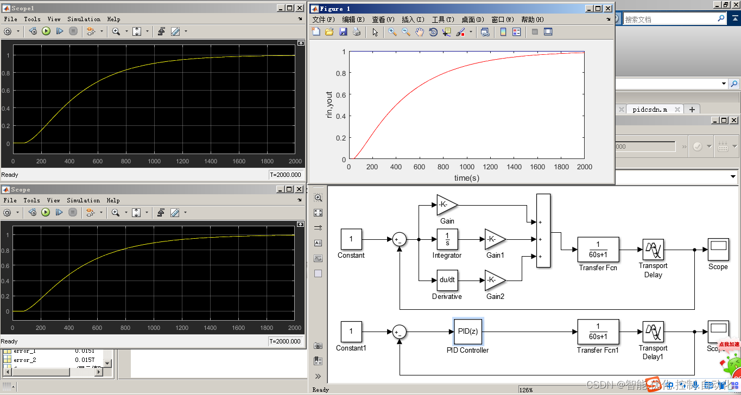Open 文件(F) menu in Figure 1

323,20
